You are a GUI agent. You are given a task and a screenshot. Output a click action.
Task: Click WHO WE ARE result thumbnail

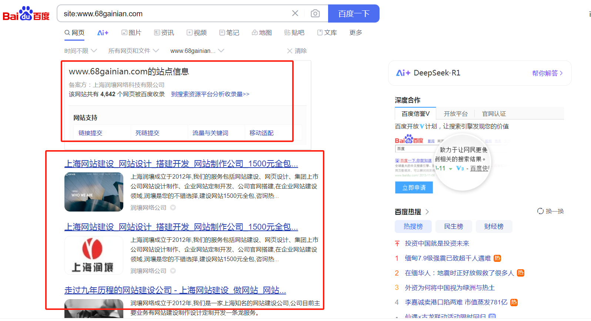tap(94, 192)
